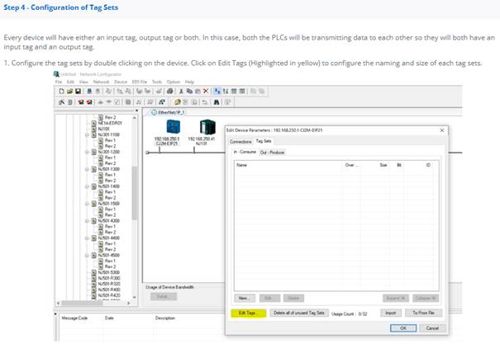Select the highlighted Large Icons view icon
The height and width of the screenshot is (344, 500).
tap(217, 92)
